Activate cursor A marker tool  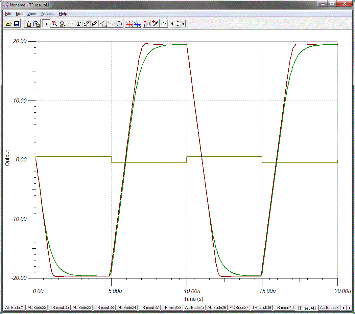point(129,24)
